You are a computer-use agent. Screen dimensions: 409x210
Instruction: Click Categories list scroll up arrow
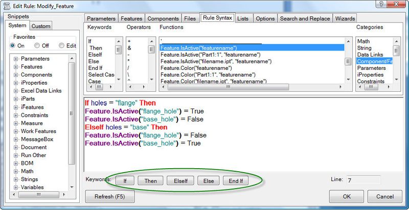[x=396, y=41]
